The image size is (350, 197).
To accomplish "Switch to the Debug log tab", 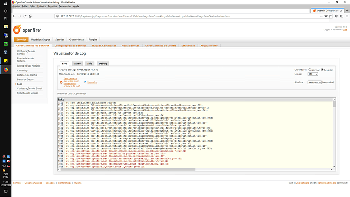I will tap(102, 64).
